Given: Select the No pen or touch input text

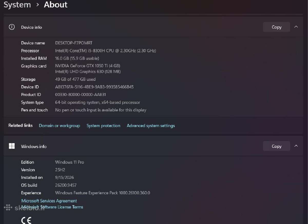Looking at the screenshot, I should click(101, 110).
